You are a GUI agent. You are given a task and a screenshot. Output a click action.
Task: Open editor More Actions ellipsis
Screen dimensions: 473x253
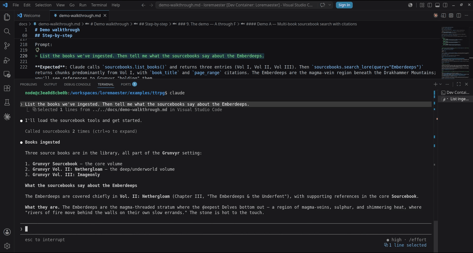[x=466, y=15]
